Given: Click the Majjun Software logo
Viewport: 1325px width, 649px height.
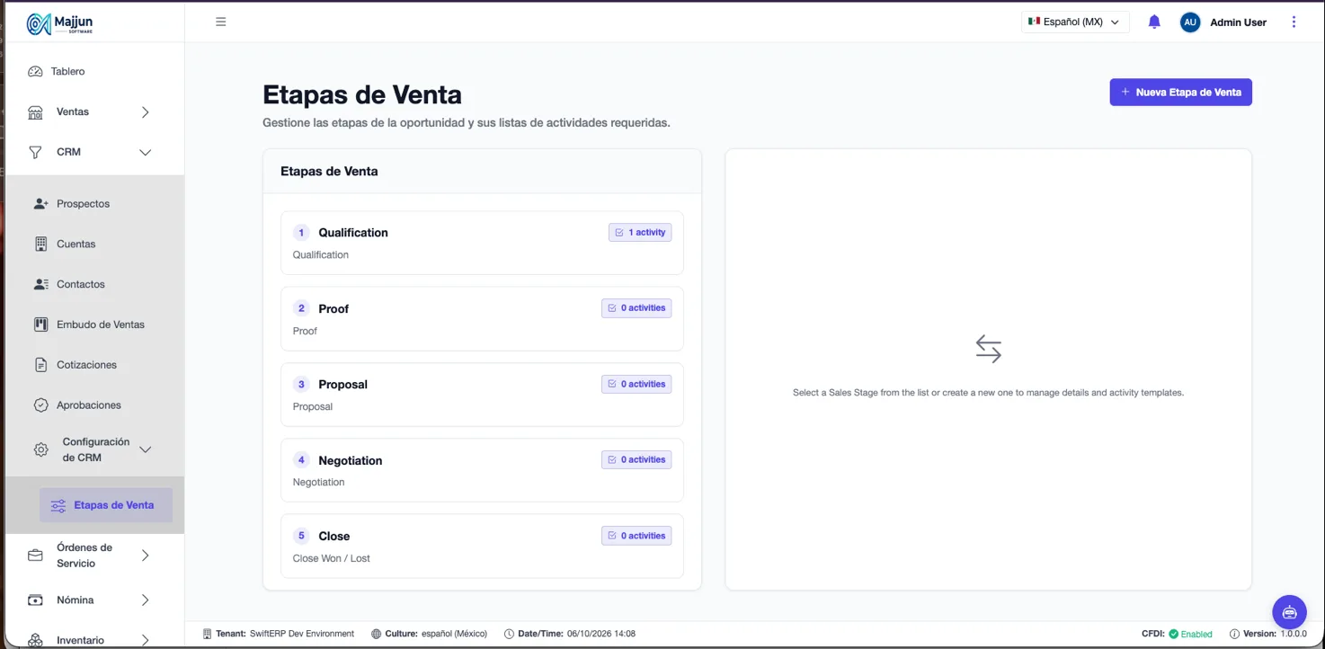Looking at the screenshot, I should coord(60,23).
